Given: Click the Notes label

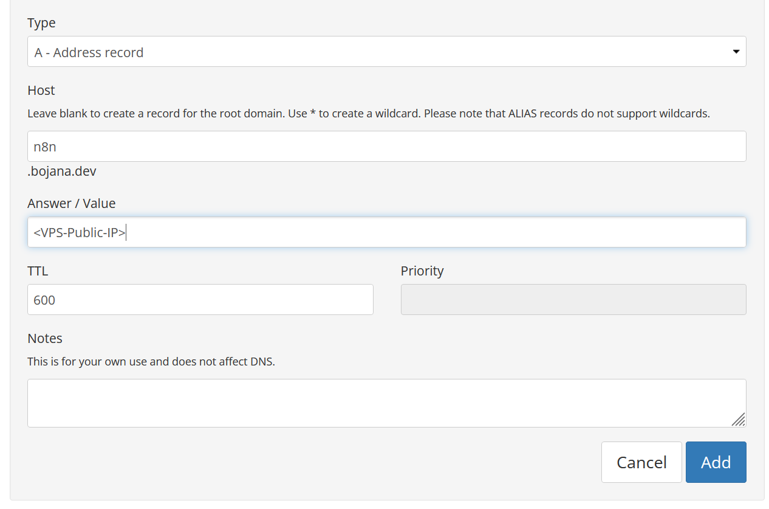Looking at the screenshot, I should click(x=45, y=339).
